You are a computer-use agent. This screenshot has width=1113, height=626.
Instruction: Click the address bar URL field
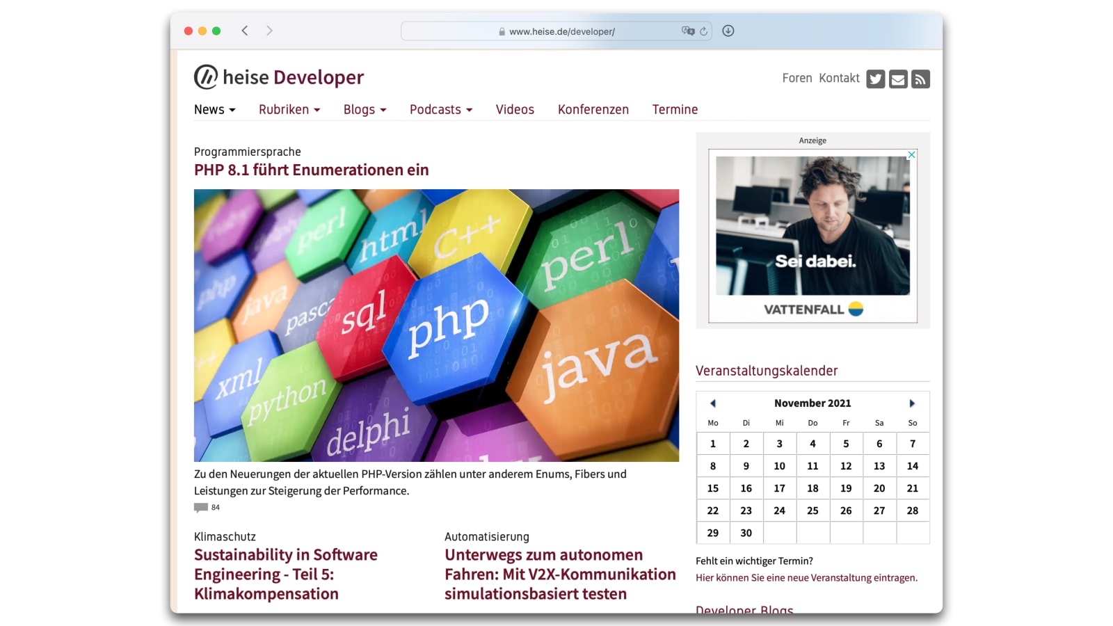[x=556, y=31]
